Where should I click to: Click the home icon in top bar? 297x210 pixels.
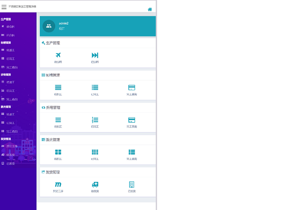point(150,9)
